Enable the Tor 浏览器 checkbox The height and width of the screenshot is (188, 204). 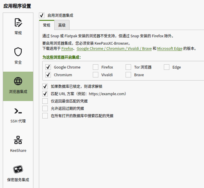[x=128, y=67]
